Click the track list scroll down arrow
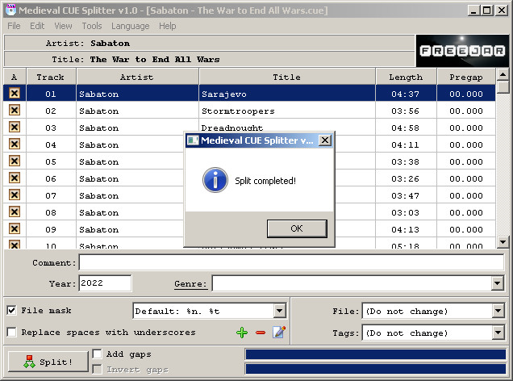The image size is (513, 381). click(x=503, y=242)
